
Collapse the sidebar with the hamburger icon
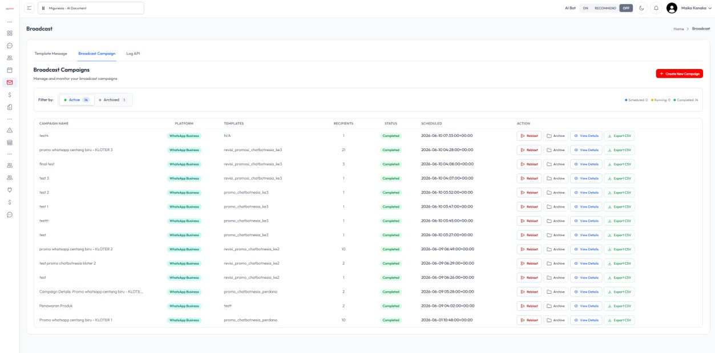point(30,8)
